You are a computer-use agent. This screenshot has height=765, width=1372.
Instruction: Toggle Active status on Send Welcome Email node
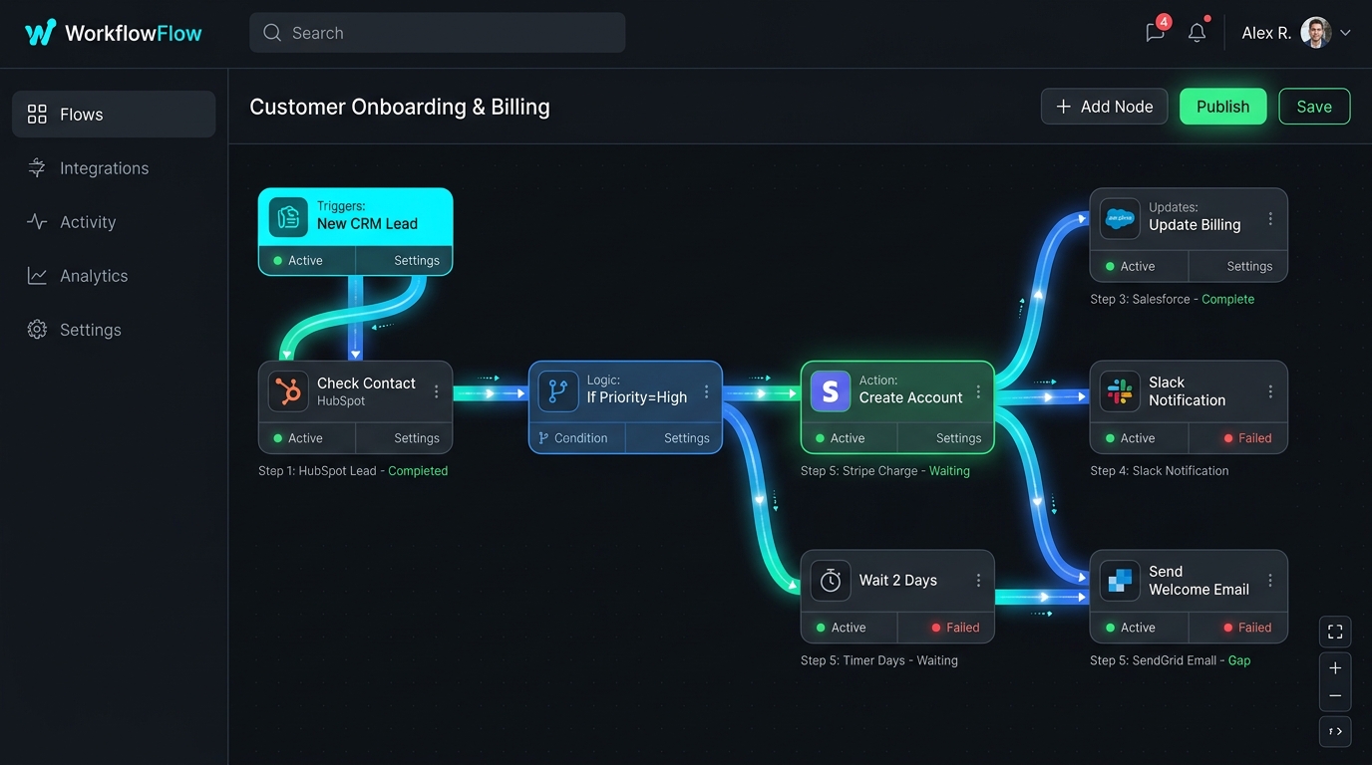click(1130, 628)
